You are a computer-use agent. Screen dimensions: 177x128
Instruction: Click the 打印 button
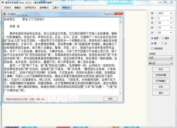click(161, 87)
